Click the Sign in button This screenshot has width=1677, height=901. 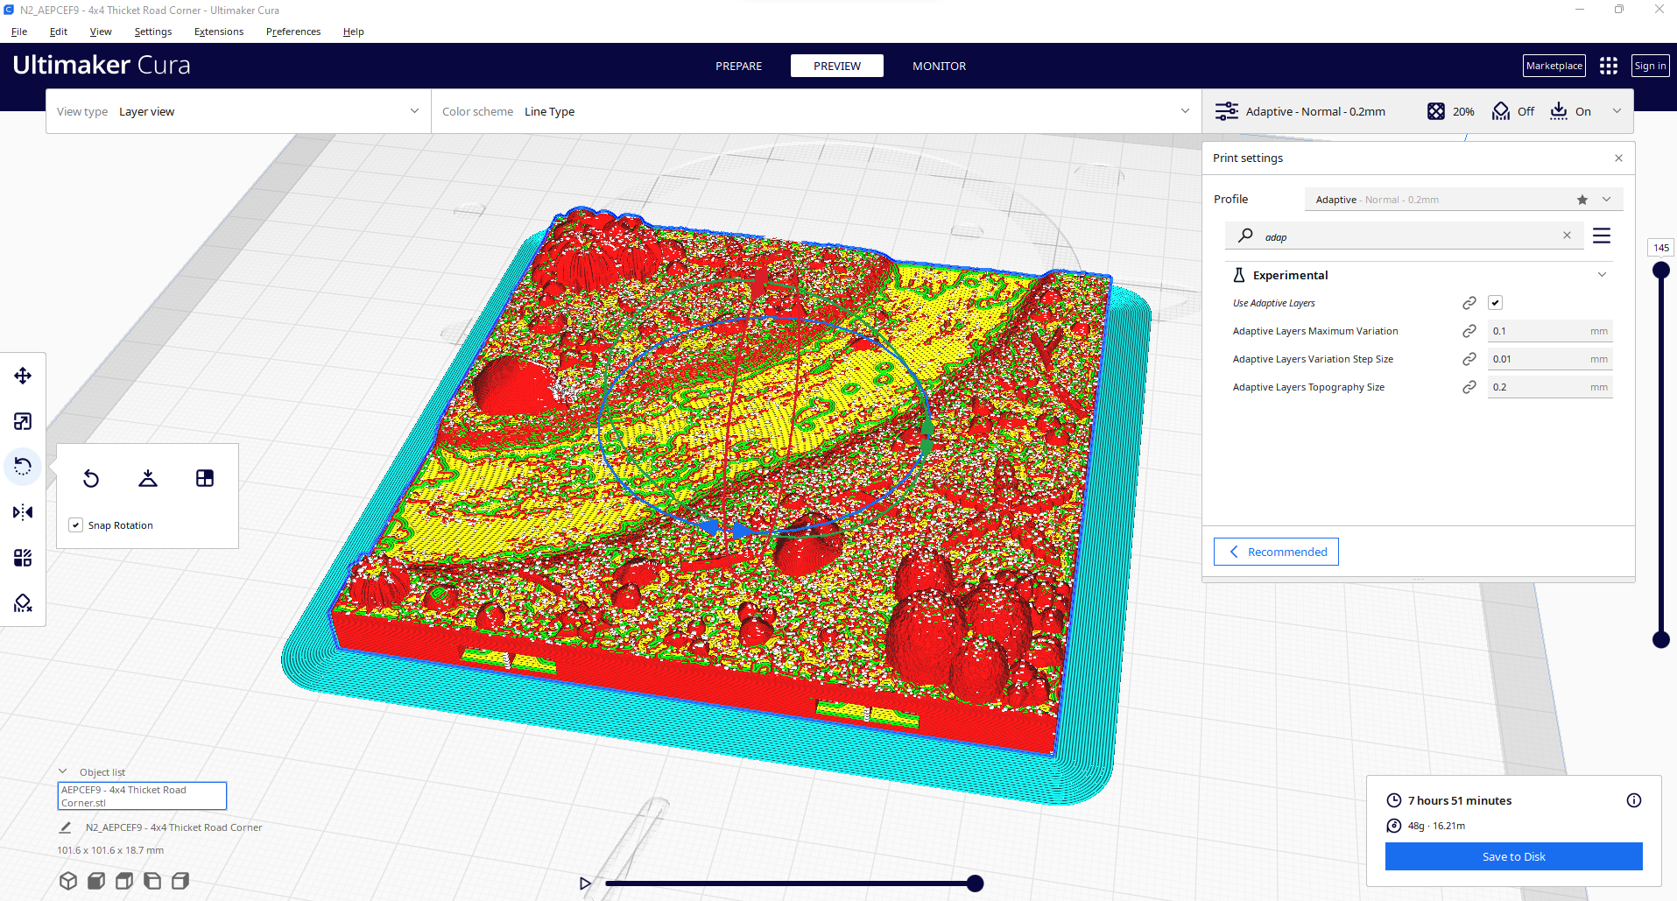coord(1650,66)
